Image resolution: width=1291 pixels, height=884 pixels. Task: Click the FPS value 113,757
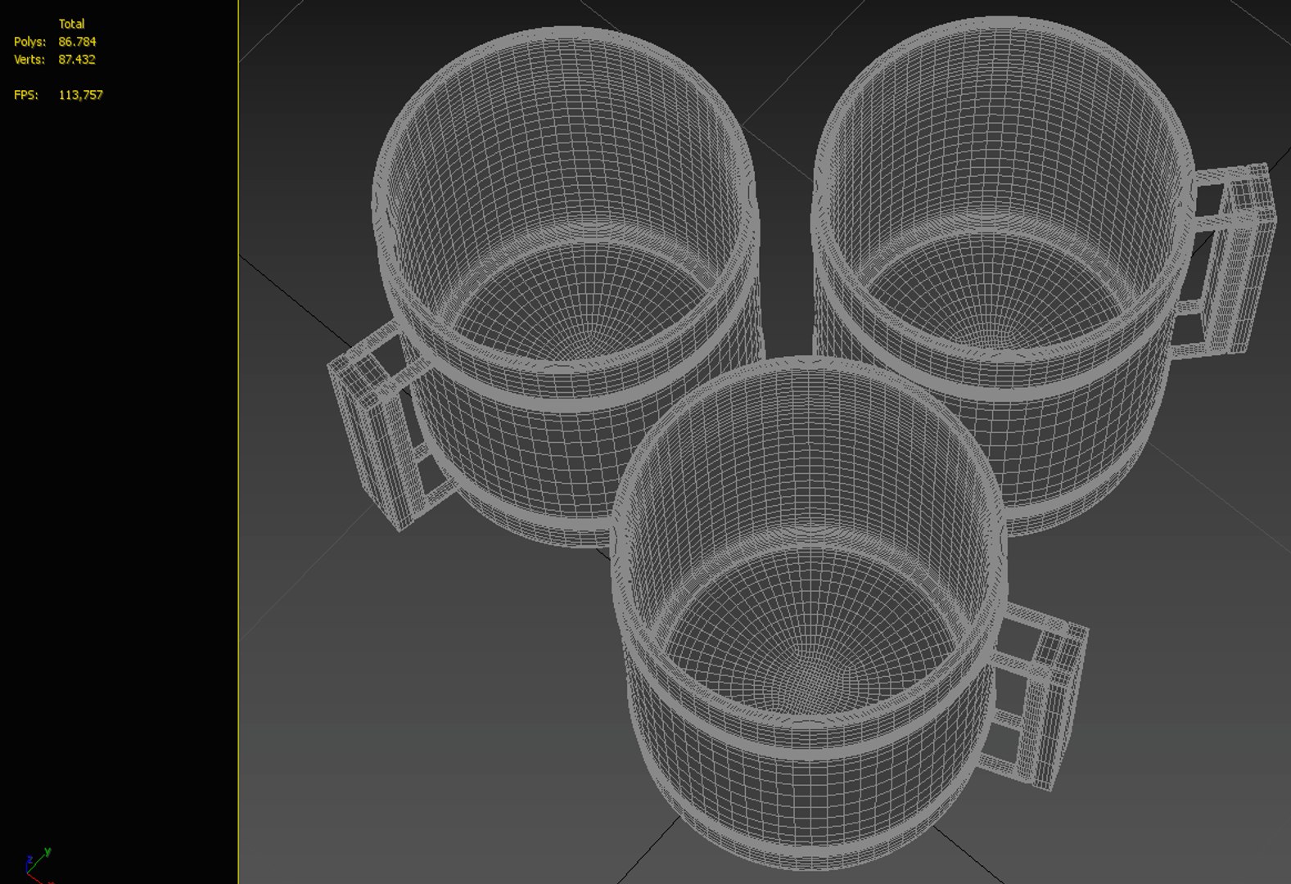click(x=80, y=95)
